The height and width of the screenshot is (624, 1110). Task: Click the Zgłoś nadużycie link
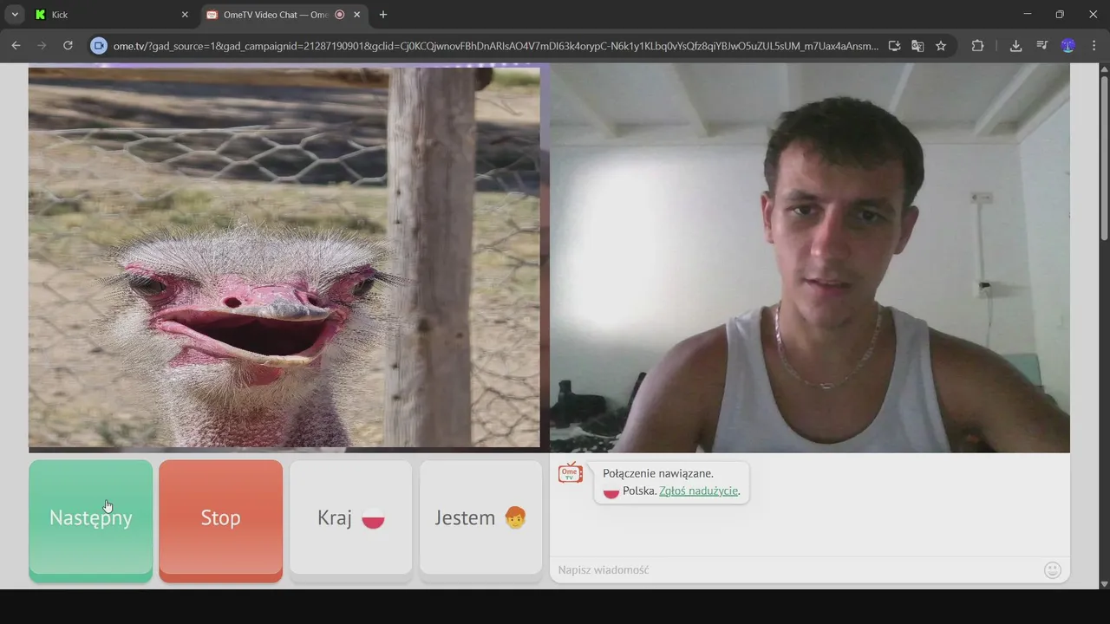698,491
